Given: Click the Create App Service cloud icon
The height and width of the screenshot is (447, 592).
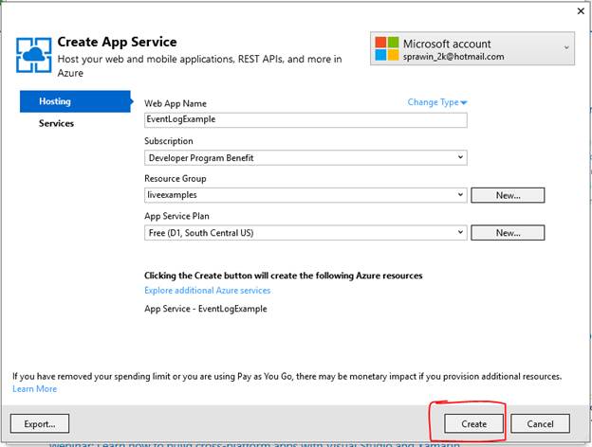Looking at the screenshot, I should 32,55.
